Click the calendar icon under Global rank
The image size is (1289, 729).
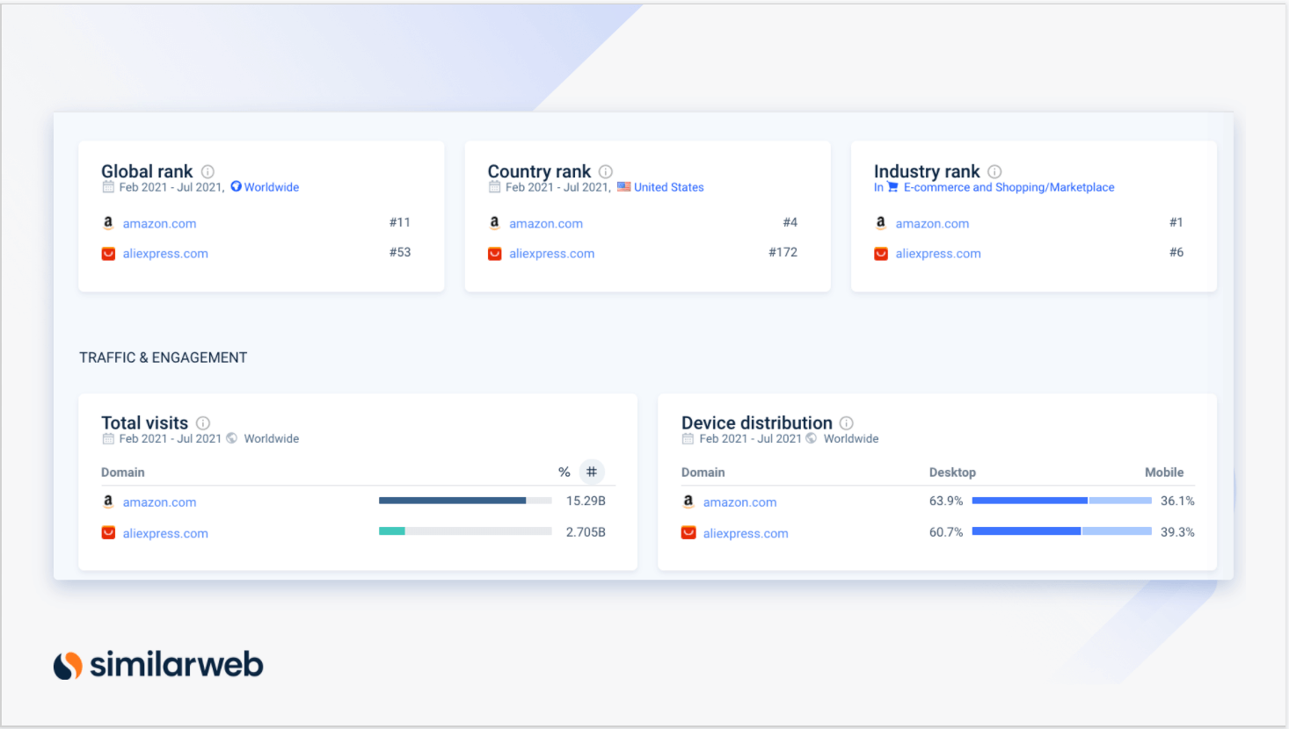[108, 187]
